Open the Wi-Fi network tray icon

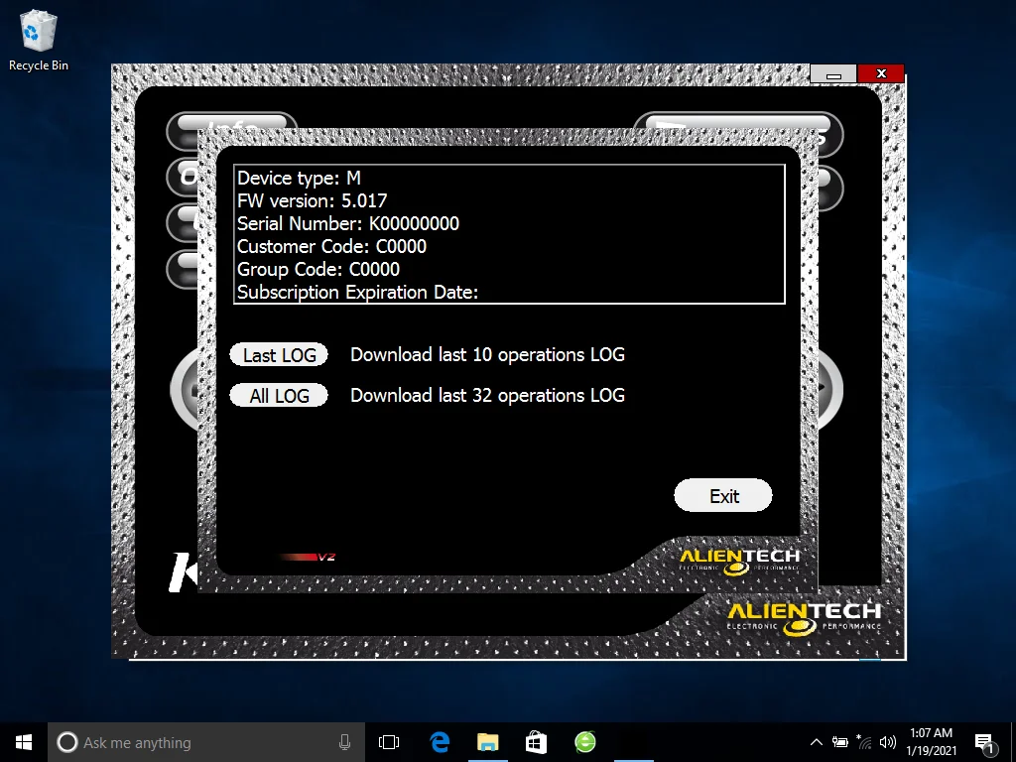[864, 742]
